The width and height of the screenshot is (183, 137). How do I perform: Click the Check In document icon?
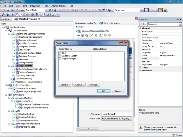44,15
